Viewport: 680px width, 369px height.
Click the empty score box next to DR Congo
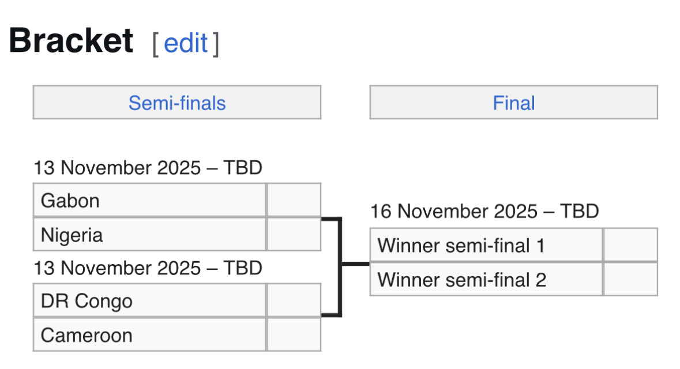(294, 300)
